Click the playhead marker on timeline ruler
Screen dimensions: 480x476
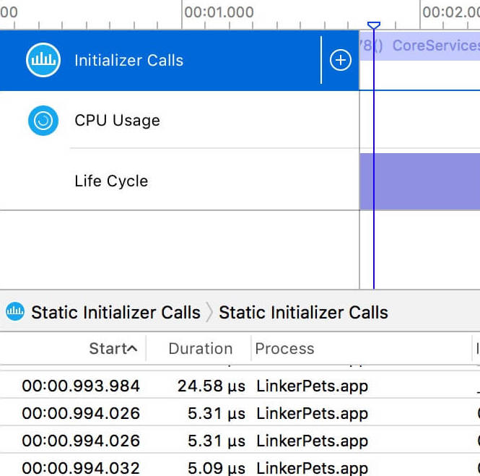point(373,26)
